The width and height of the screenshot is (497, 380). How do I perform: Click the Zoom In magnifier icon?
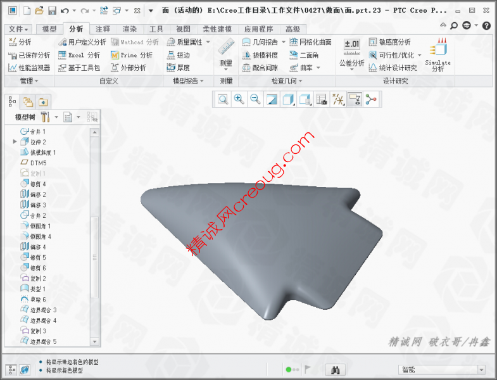pyautogui.click(x=239, y=99)
